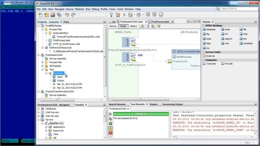The height and width of the screenshot is (146, 260).
Task: Click Unwrap in Far manager window
Action: click(x=28, y=141)
